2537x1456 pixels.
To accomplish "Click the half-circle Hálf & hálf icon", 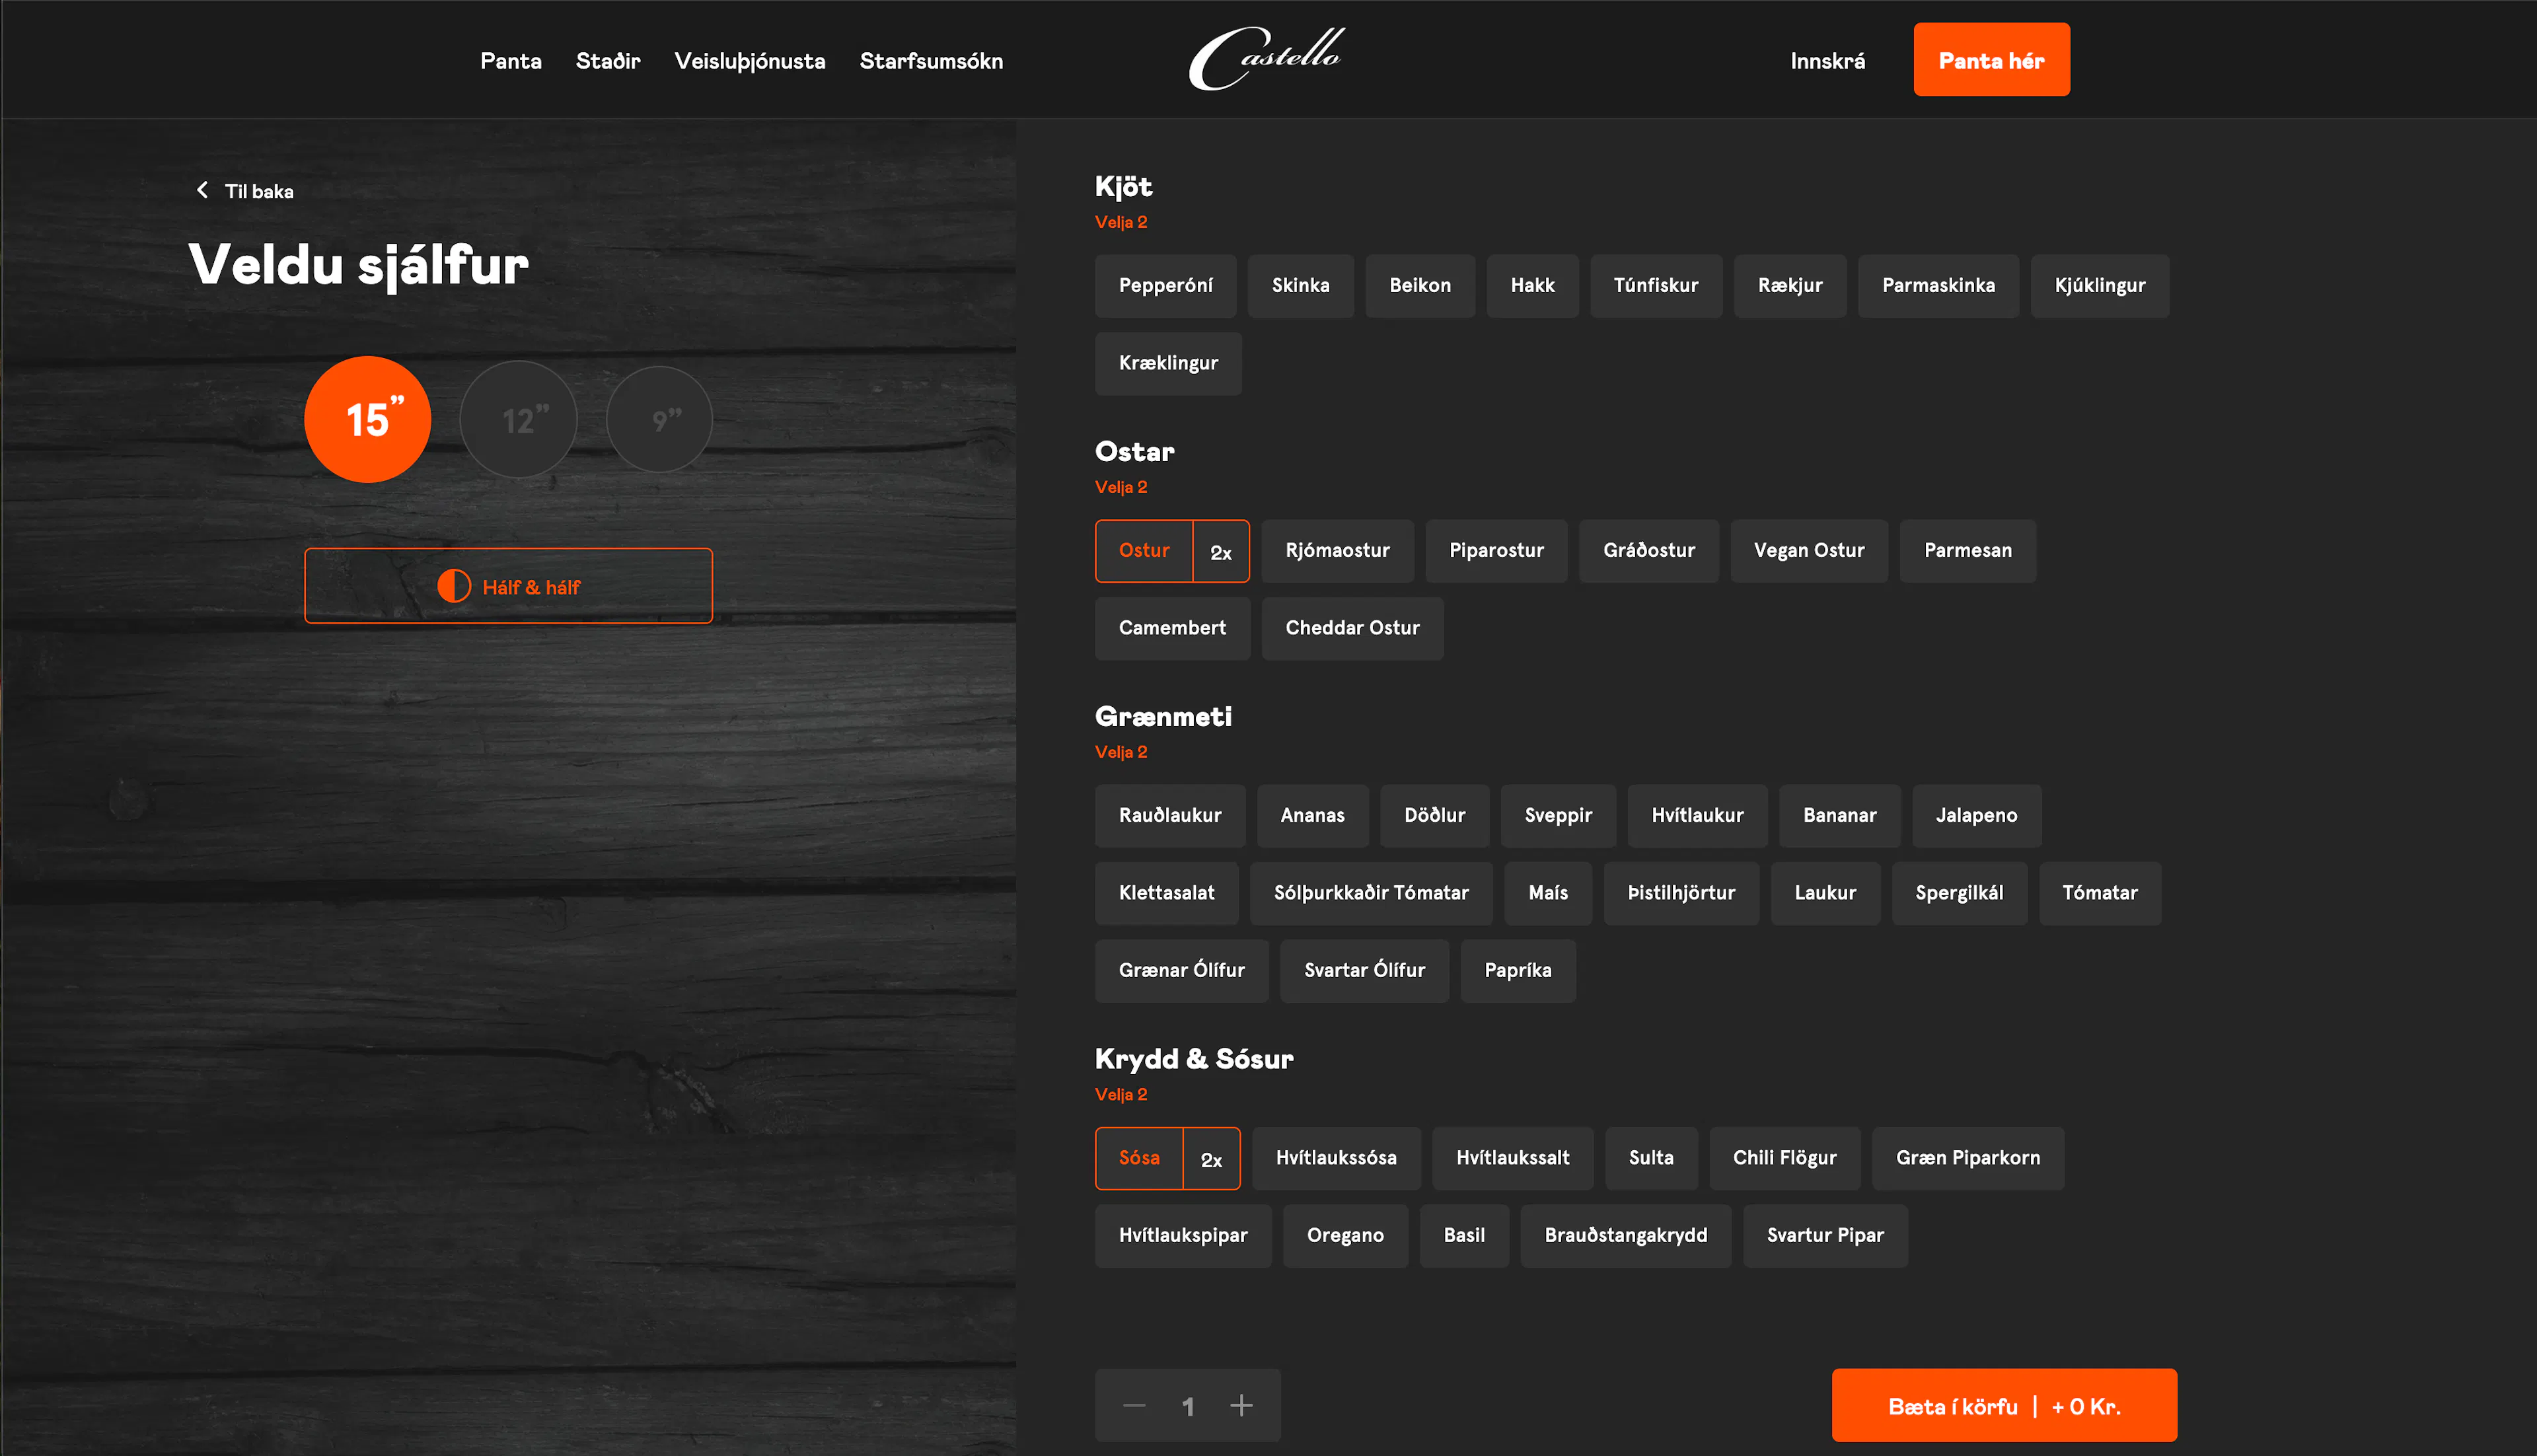I will [454, 586].
